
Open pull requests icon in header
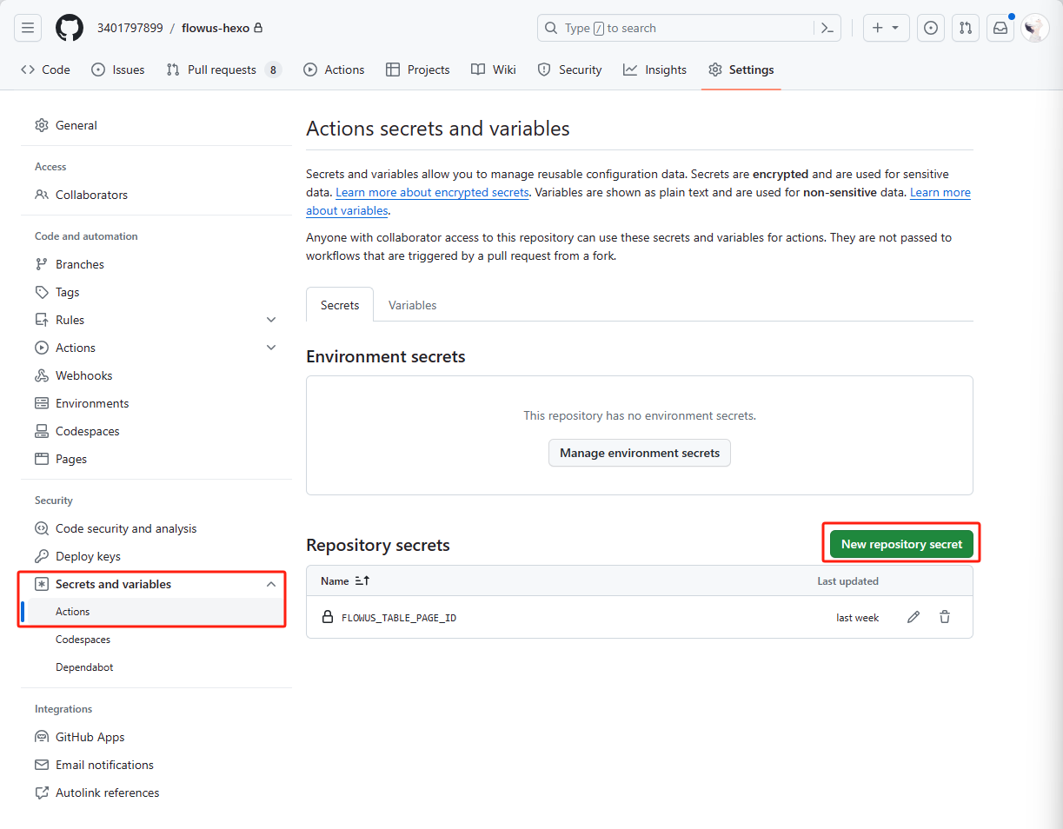pos(966,28)
